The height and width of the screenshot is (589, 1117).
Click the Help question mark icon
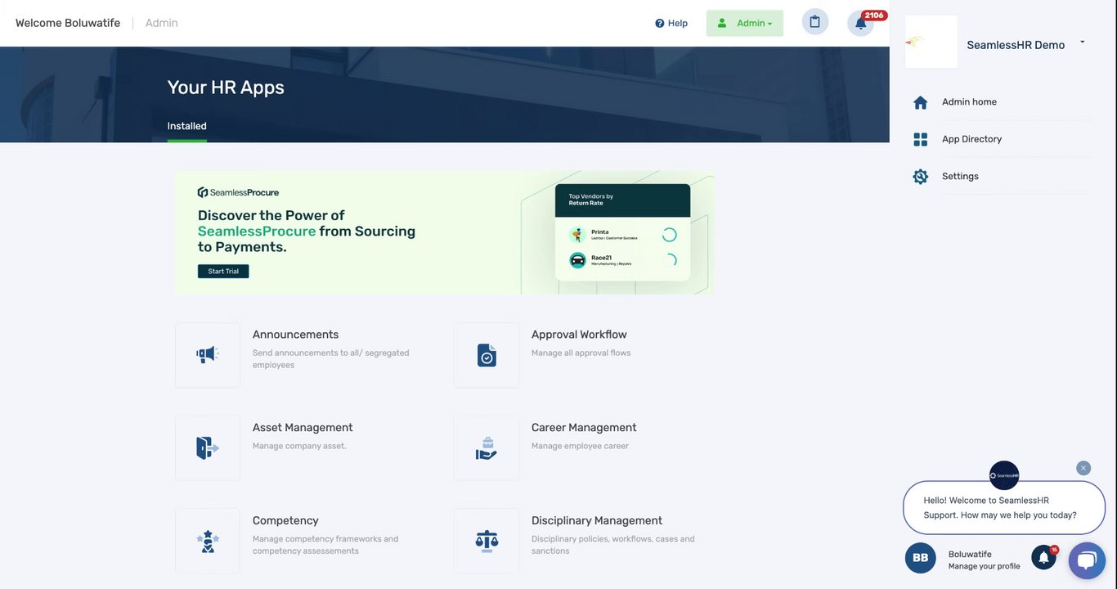click(x=660, y=23)
